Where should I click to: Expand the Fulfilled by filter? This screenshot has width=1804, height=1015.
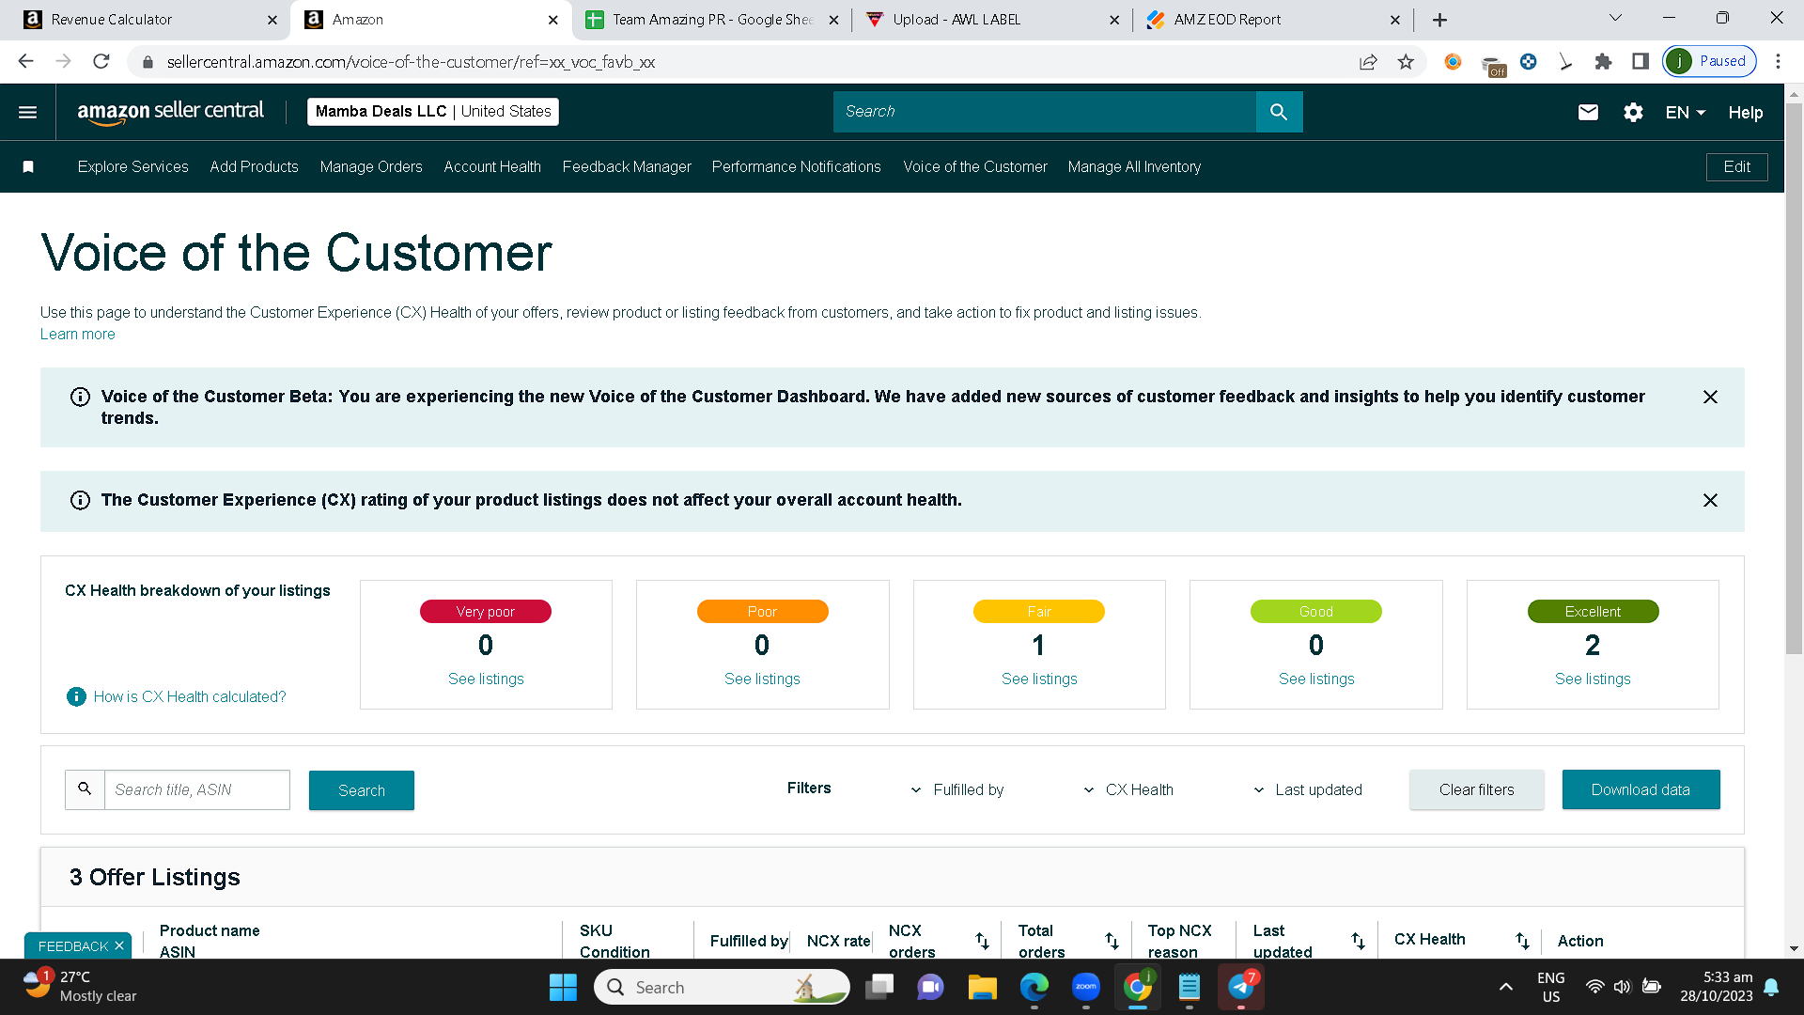[x=957, y=789]
